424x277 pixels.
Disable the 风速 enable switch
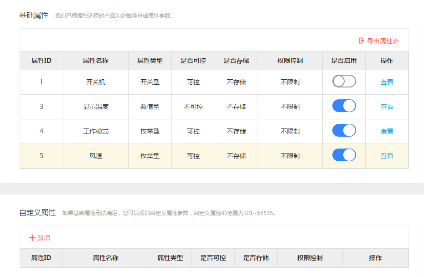[344, 155]
